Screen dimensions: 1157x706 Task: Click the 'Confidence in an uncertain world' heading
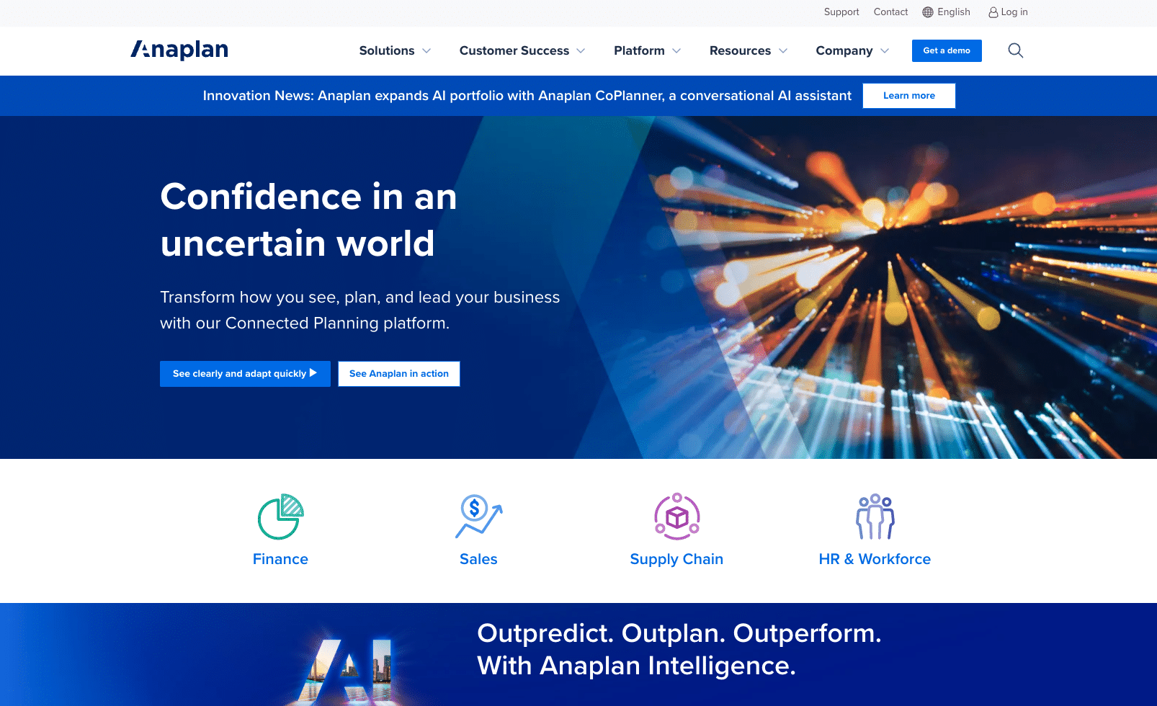tap(308, 220)
